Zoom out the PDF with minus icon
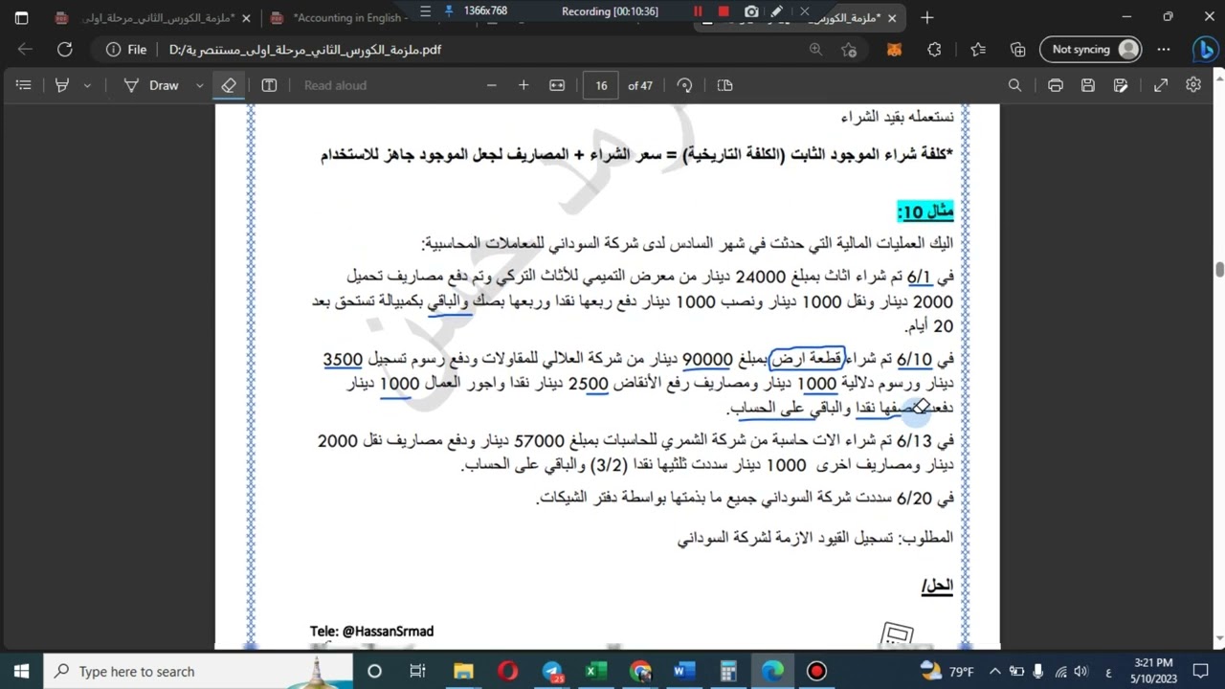1225x689 pixels. (x=492, y=85)
